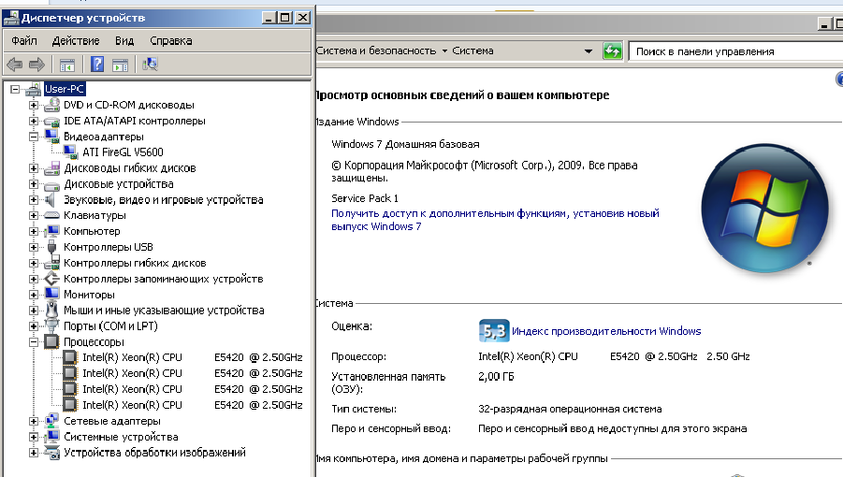The width and height of the screenshot is (843, 477).
Task: Click the 5,3 performance score badge
Action: [493, 330]
